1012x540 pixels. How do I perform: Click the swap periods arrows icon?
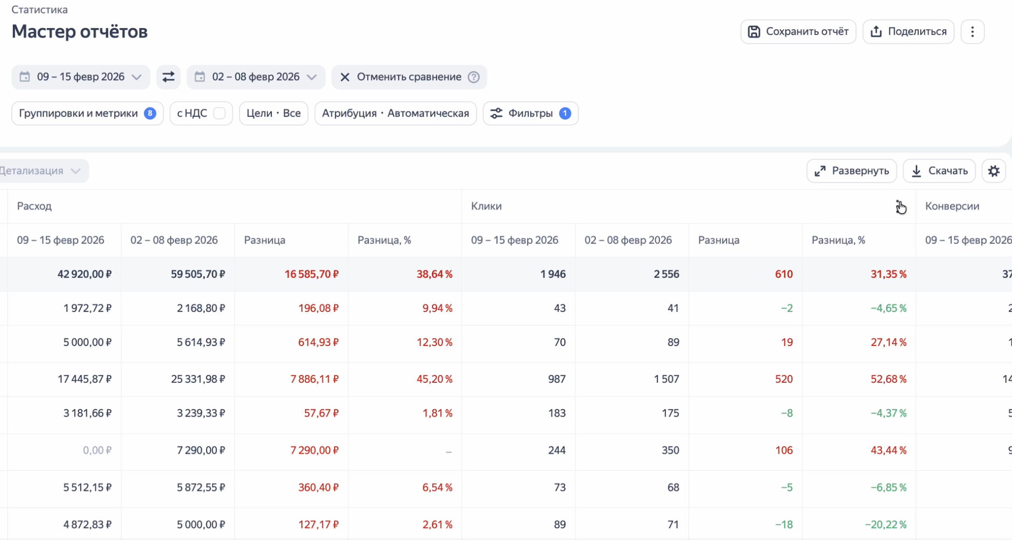pos(168,77)
